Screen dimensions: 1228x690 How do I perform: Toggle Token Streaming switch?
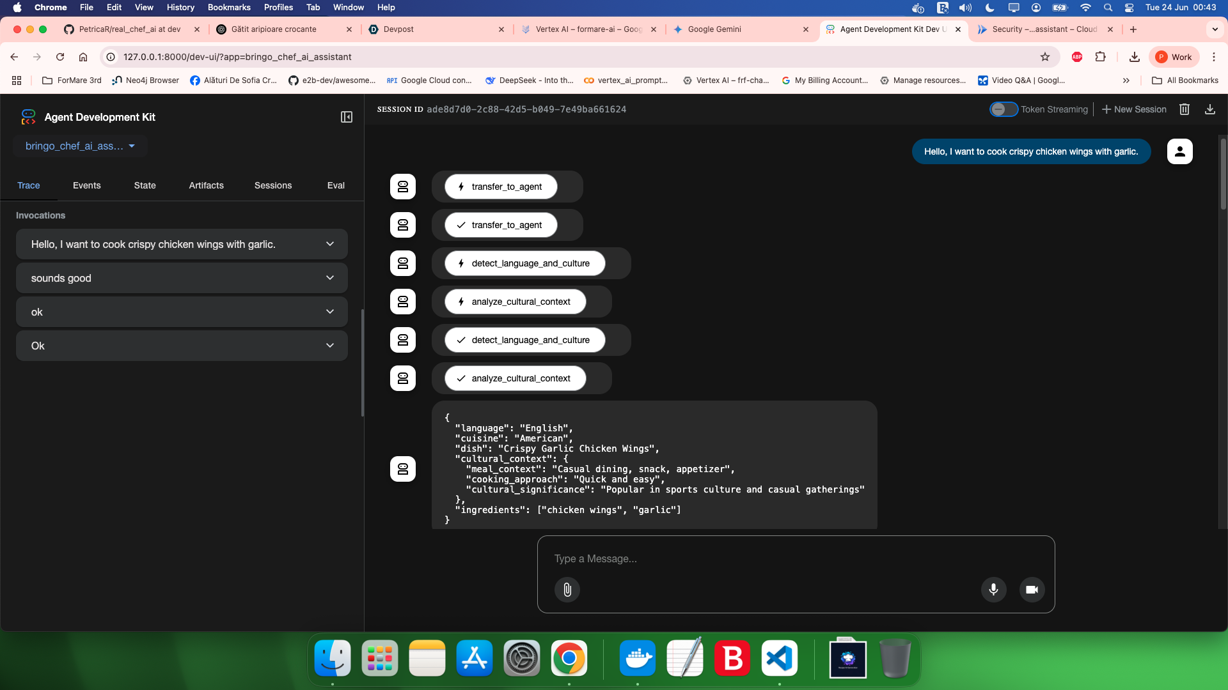pos(1003,109)
